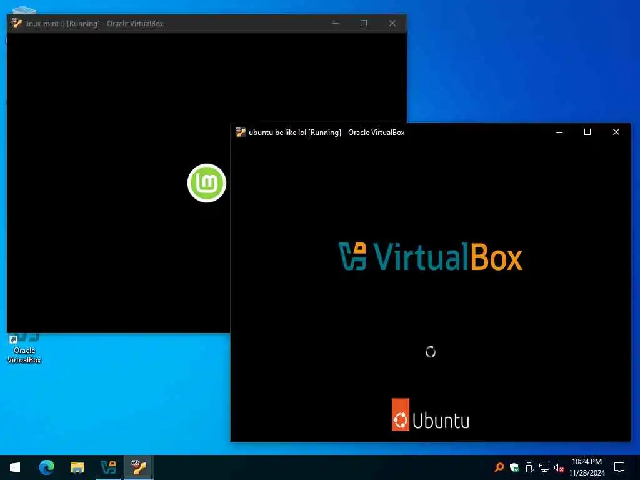
Task: Open the network tray icon
Action: (544, 467)
